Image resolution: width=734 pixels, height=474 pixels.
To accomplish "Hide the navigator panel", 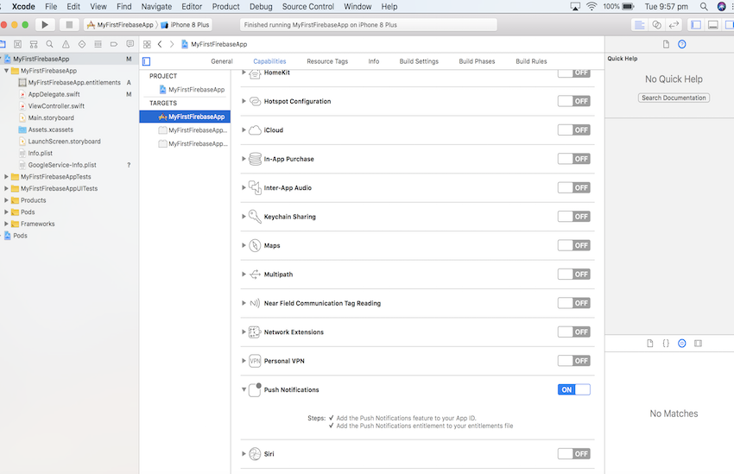I will tap(696, 25).
